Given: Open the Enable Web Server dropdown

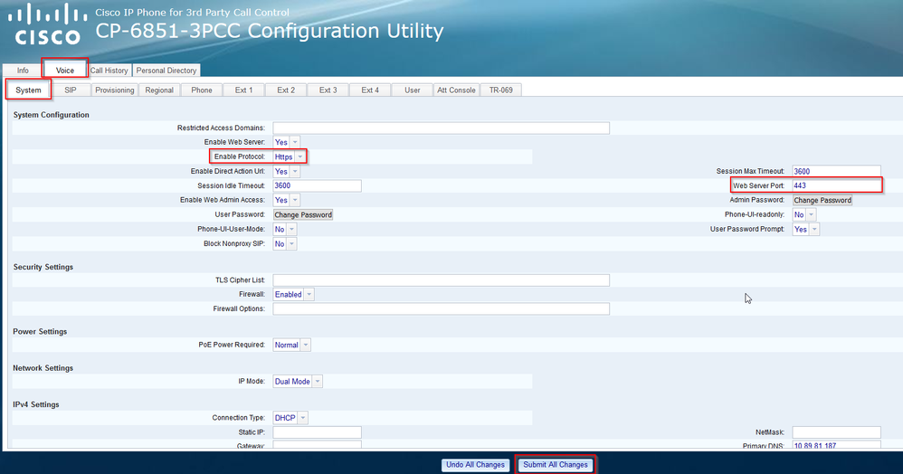Looking at the screenshot, I should coord(286,142).
